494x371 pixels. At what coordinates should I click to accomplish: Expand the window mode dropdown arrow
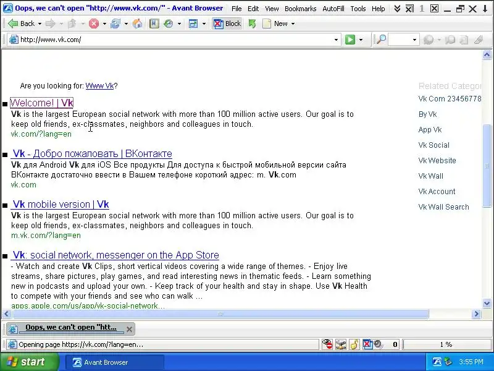click(204, 23)
